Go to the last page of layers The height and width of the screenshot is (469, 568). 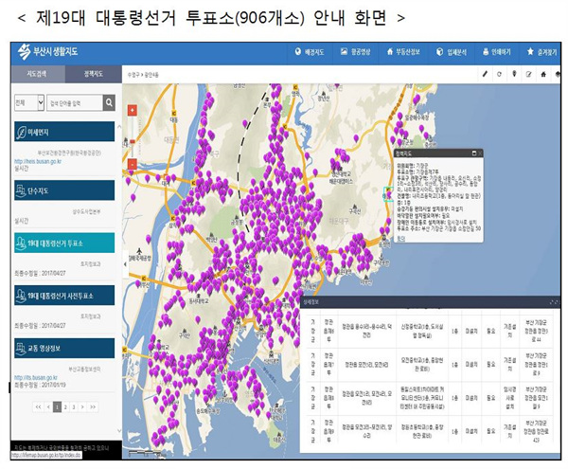(x=93, y=407)
